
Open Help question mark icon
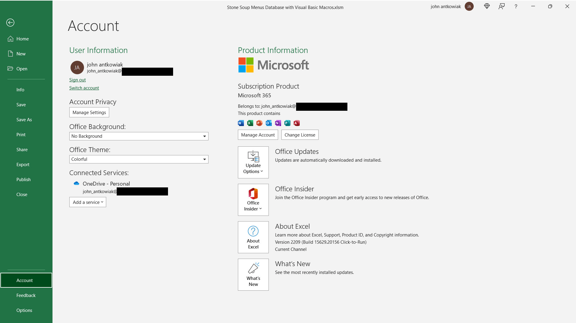point(516,6)
